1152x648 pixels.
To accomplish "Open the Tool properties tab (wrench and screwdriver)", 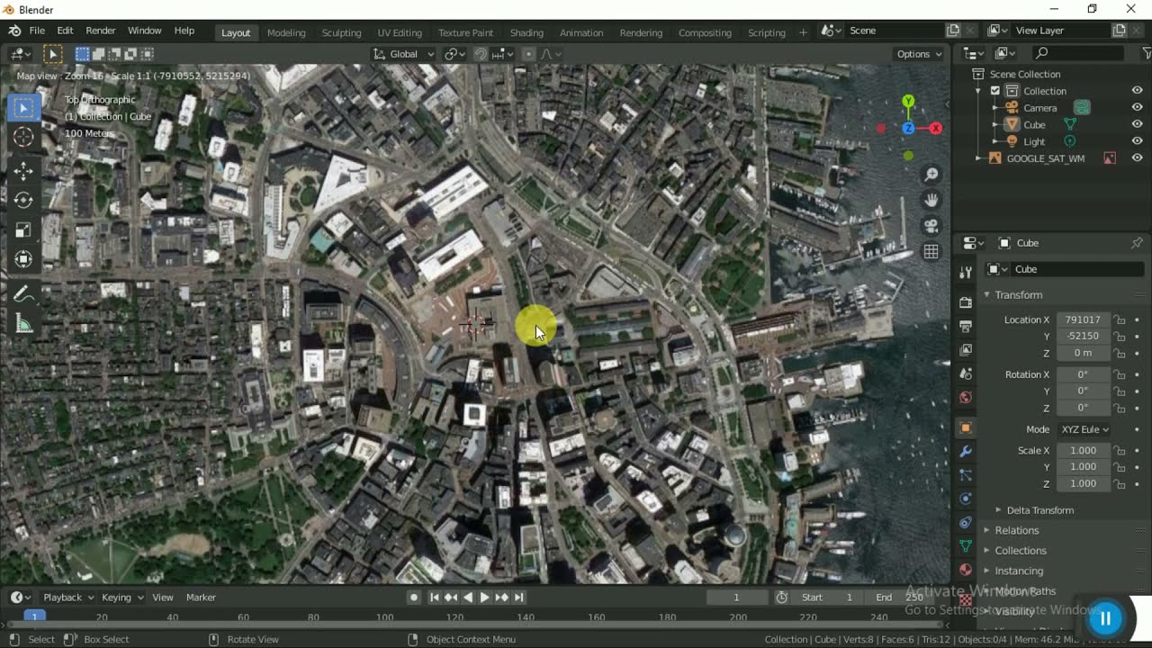I will coord(966,272).
